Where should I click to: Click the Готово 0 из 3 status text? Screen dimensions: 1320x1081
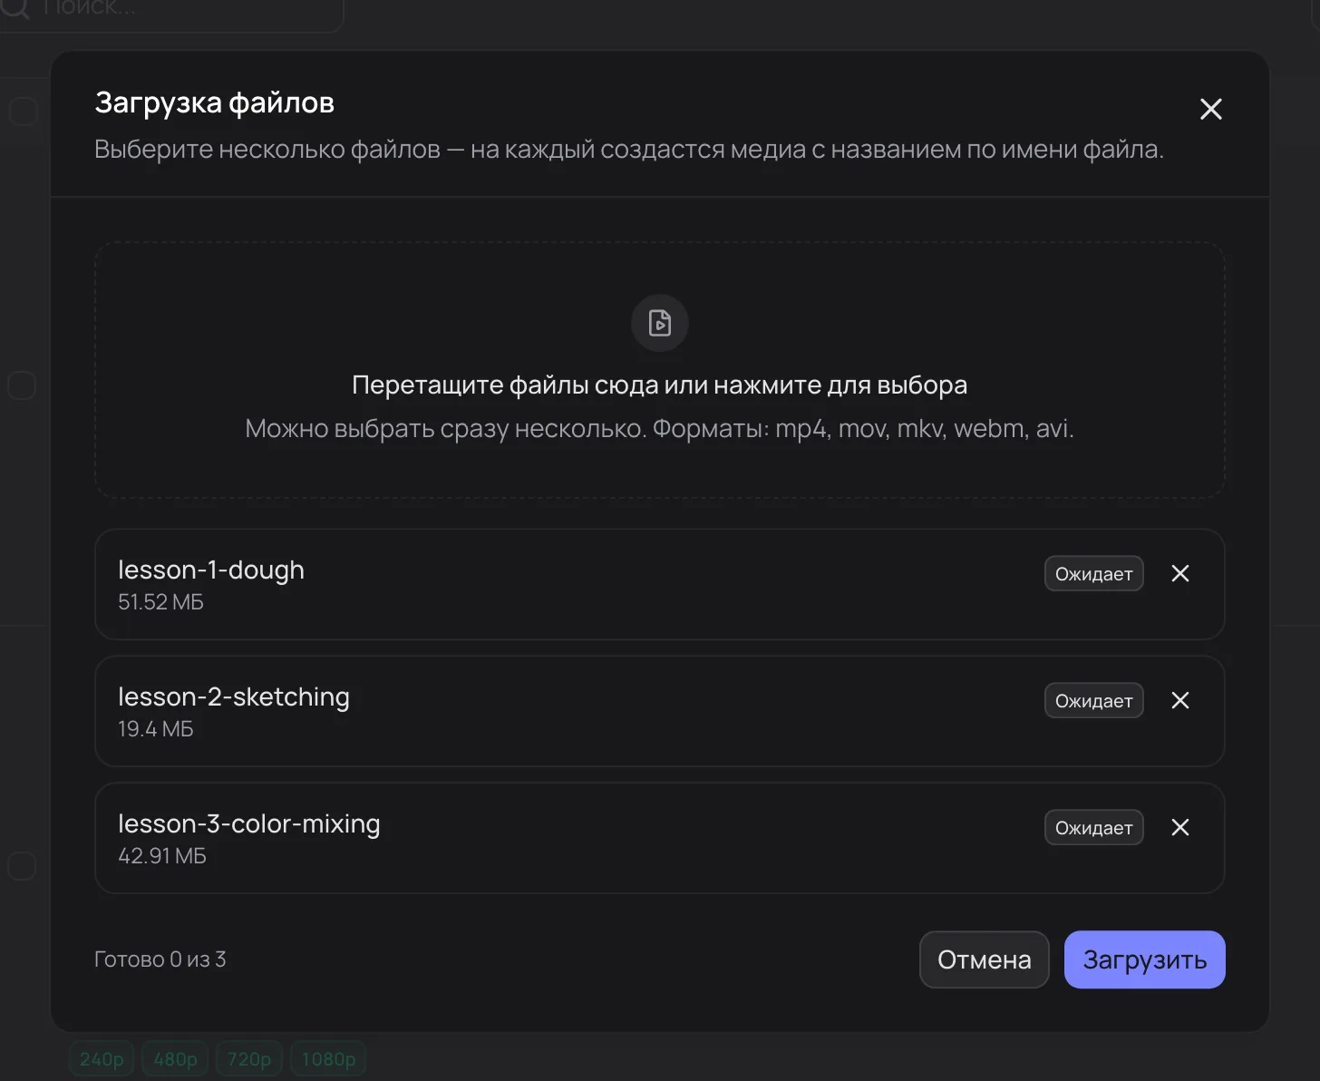tap(160, 959)
